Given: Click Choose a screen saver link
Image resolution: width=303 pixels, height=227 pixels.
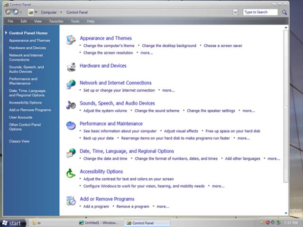Looking at the screenshot, I should tap(223, 46).
